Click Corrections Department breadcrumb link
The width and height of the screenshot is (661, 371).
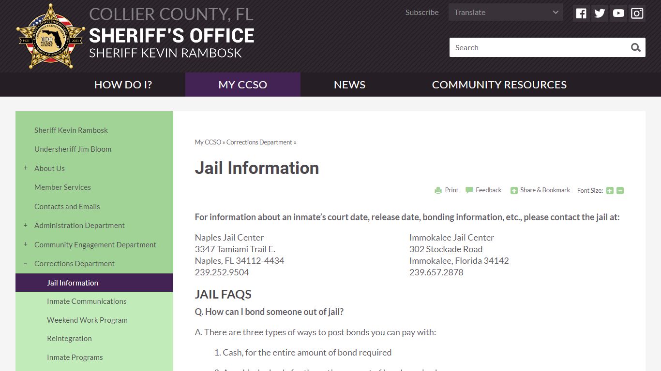pyautogui.click(x=259, y=142)
